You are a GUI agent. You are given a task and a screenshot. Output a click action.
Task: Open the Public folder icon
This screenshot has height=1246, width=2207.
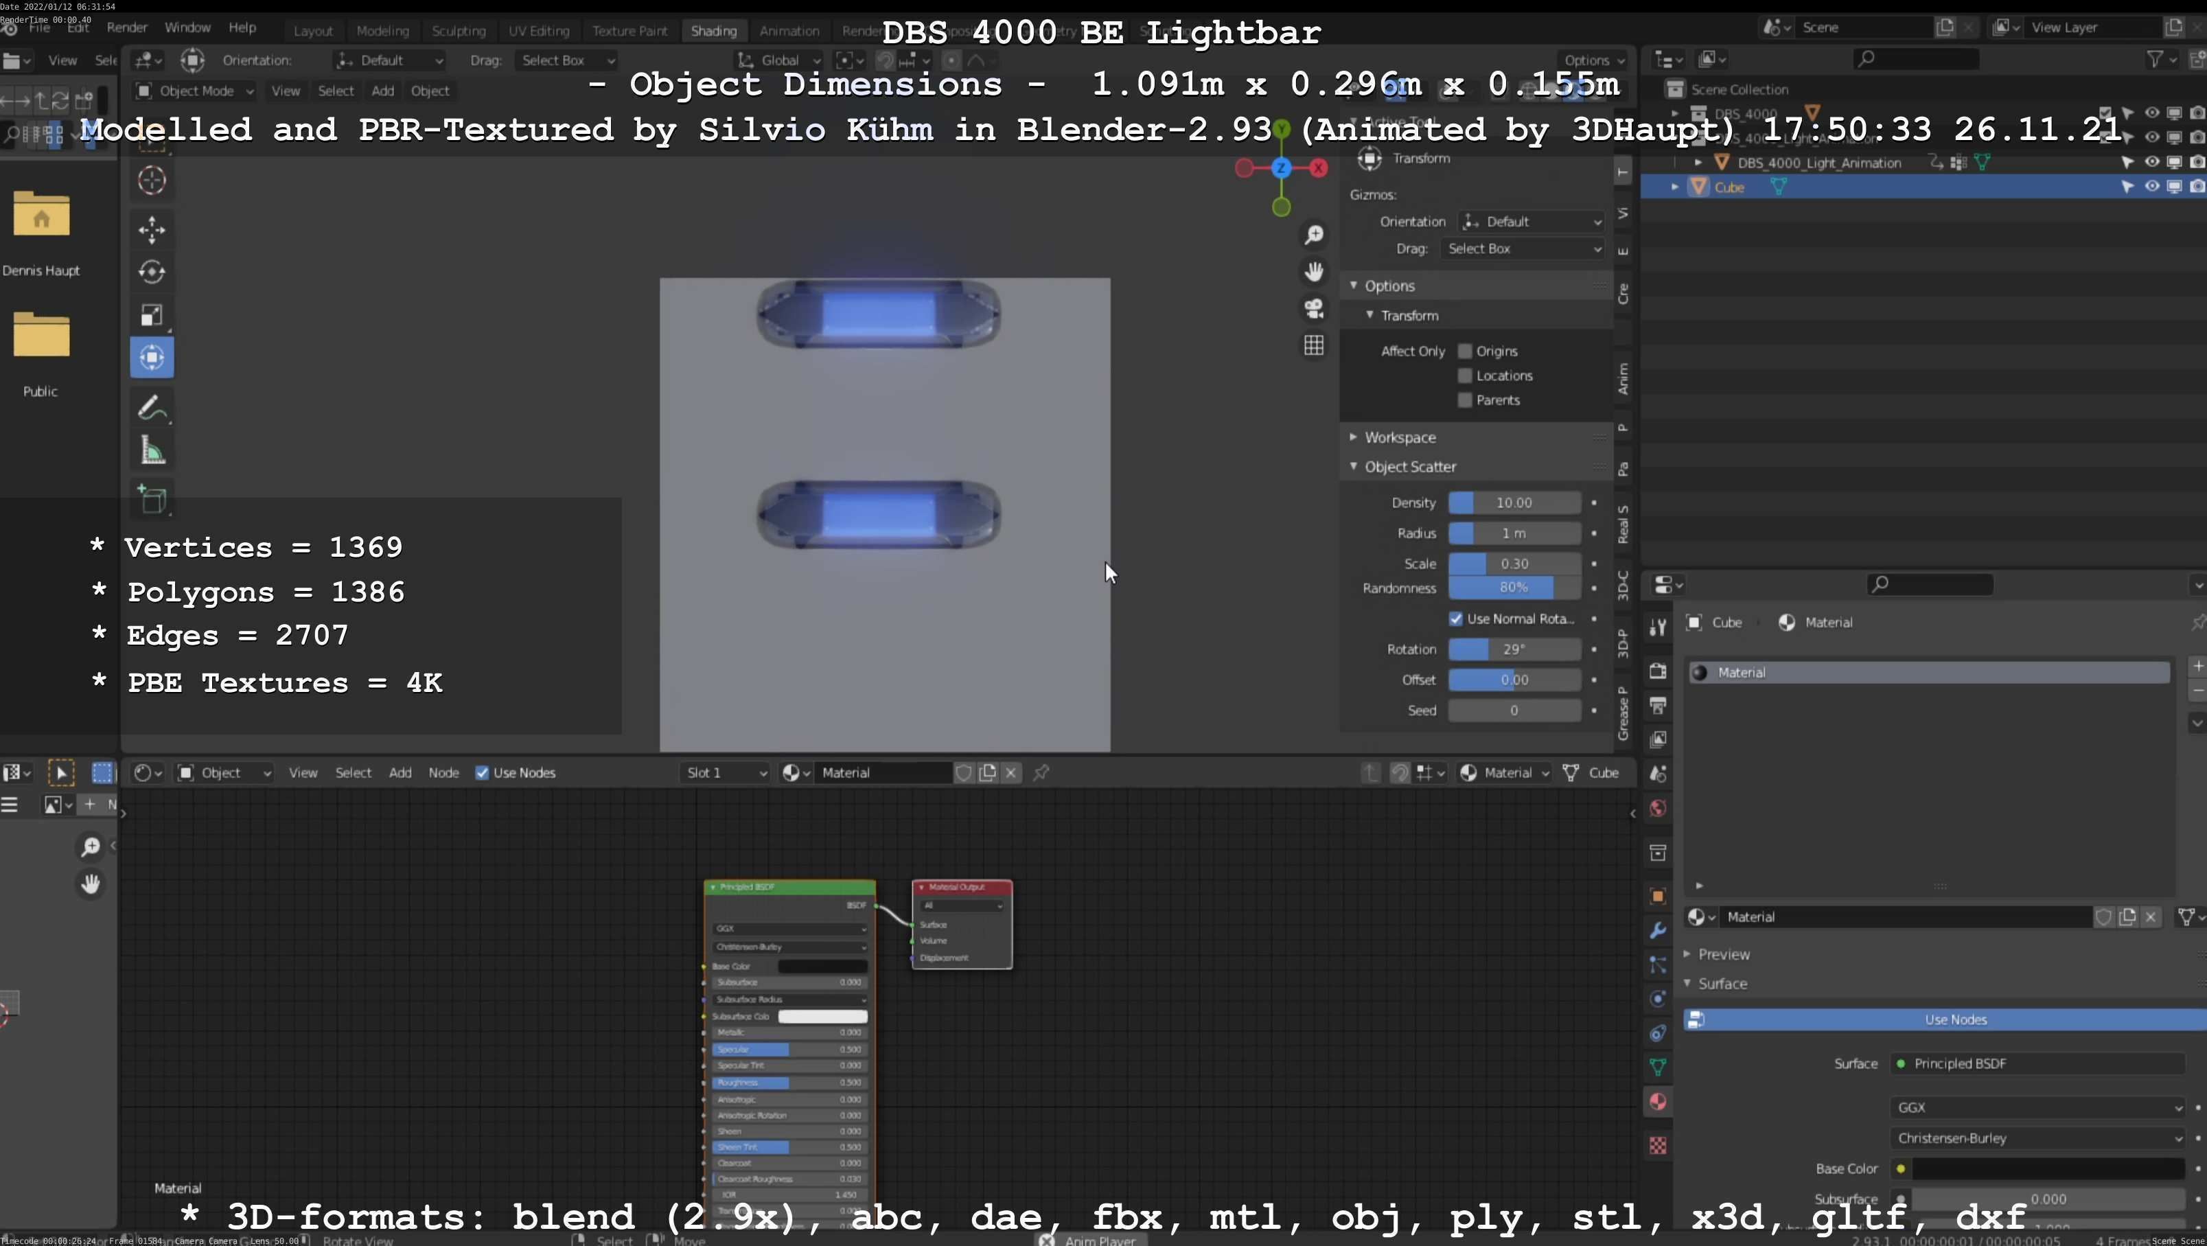click(41, 334)
